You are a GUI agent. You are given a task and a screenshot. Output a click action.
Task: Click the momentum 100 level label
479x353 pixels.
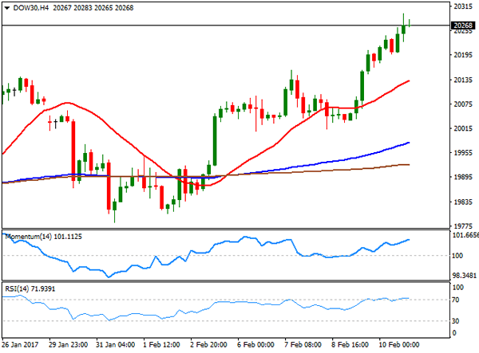pos(457,256)
